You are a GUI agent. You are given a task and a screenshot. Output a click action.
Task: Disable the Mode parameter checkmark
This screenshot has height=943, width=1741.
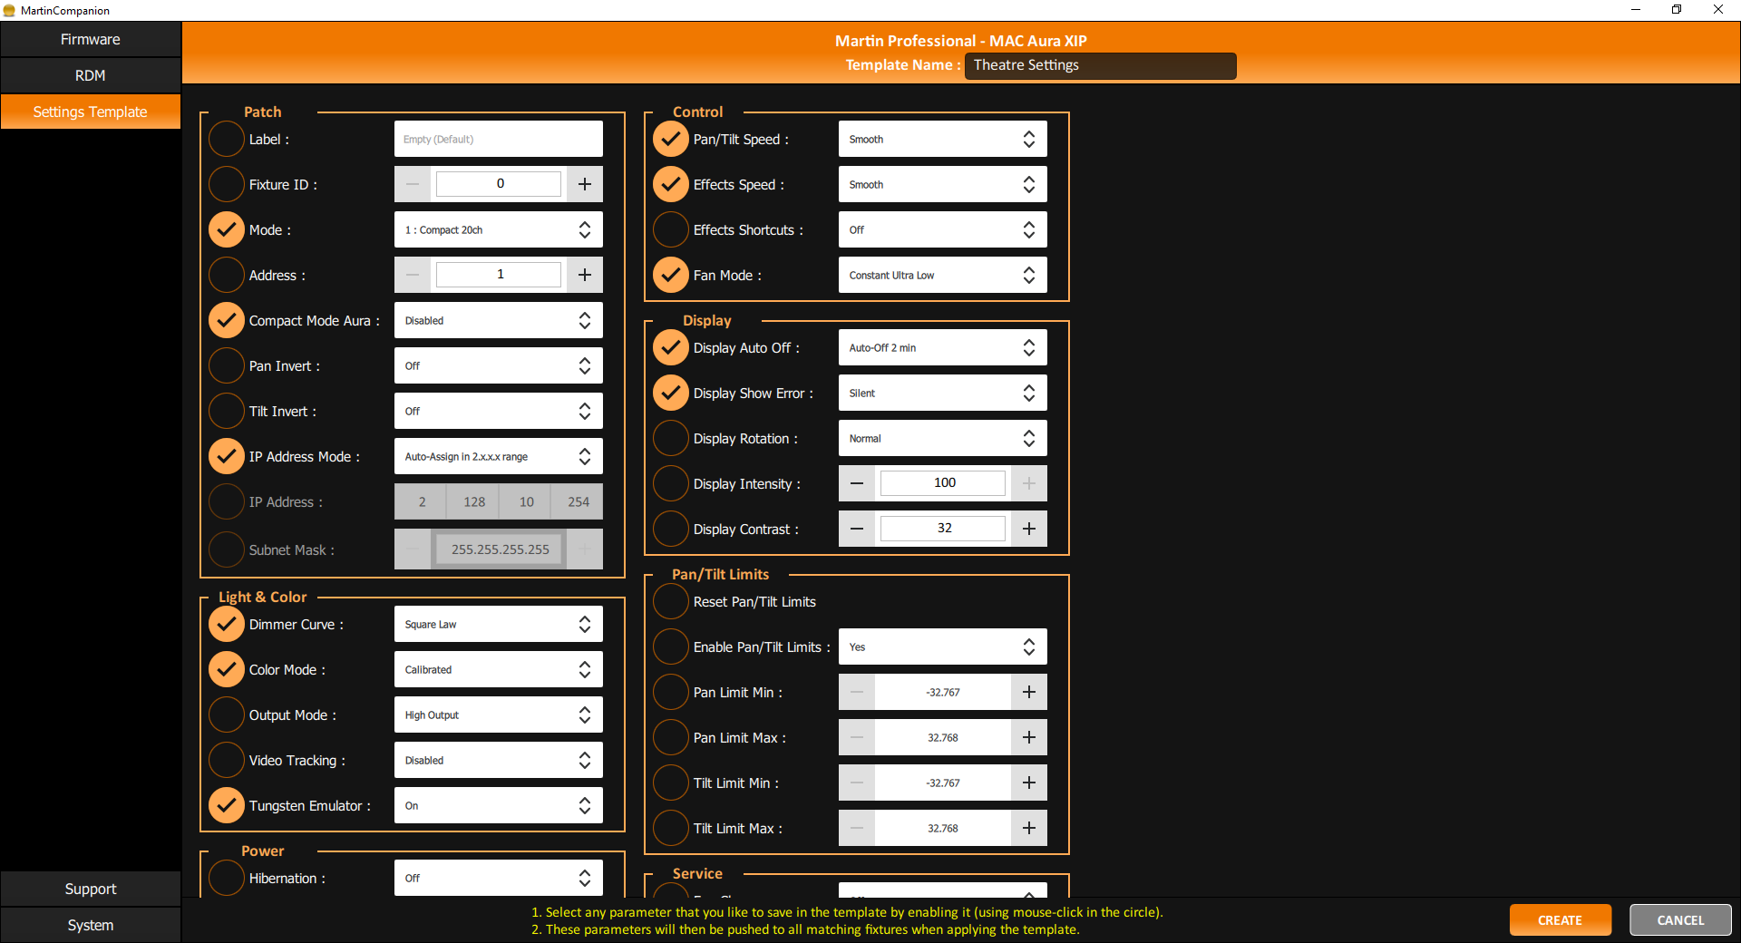click(x=226, y=228)
